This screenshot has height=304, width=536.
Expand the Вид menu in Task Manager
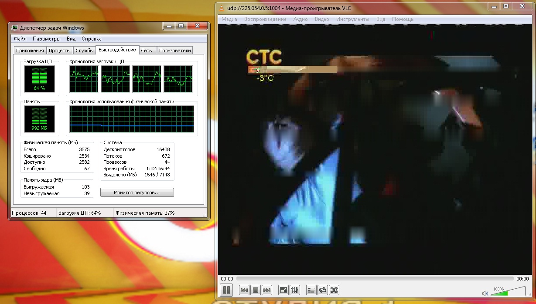click(x=71, y=39)
